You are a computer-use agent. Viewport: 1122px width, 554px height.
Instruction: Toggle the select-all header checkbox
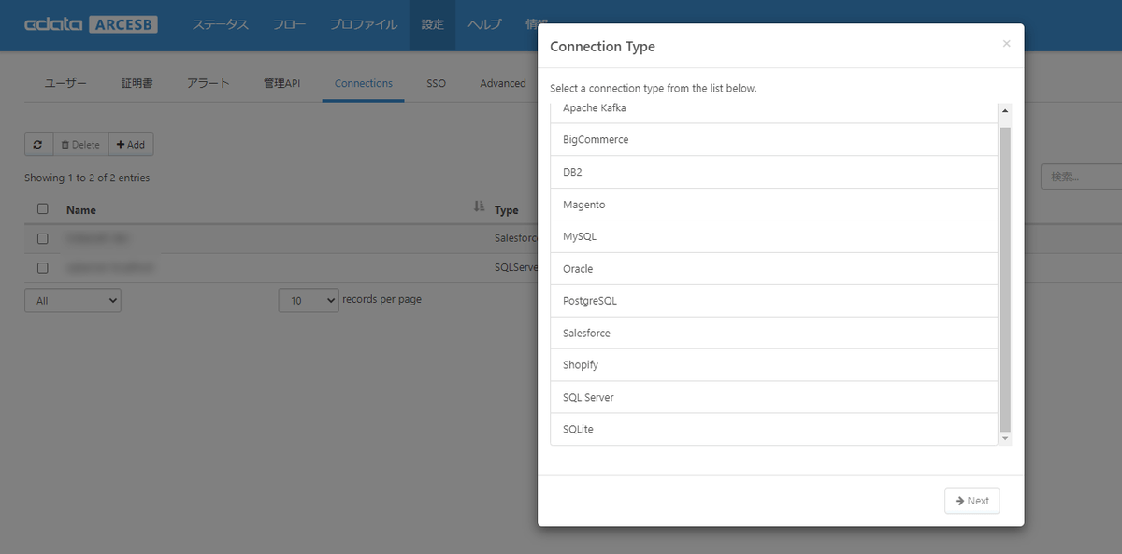42,209
